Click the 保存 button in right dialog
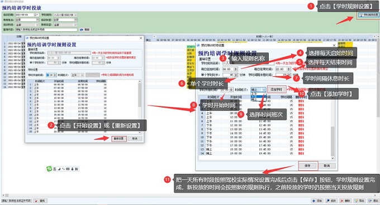The width and height of the screenshot is (380, 205). (307, 165)
